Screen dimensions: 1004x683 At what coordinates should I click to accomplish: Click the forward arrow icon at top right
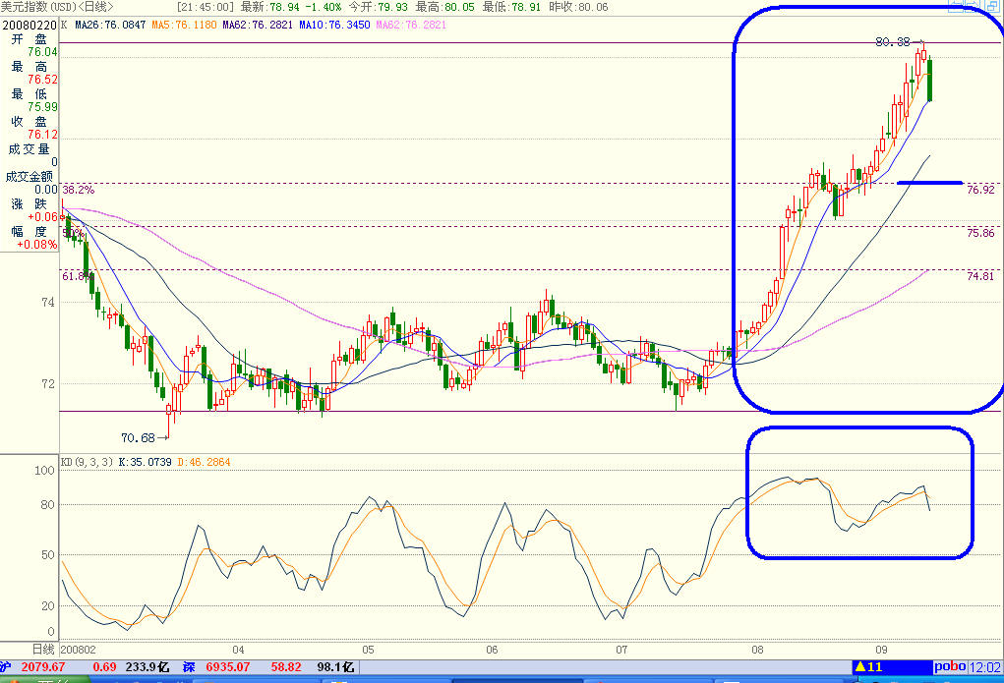click(974, 7)
